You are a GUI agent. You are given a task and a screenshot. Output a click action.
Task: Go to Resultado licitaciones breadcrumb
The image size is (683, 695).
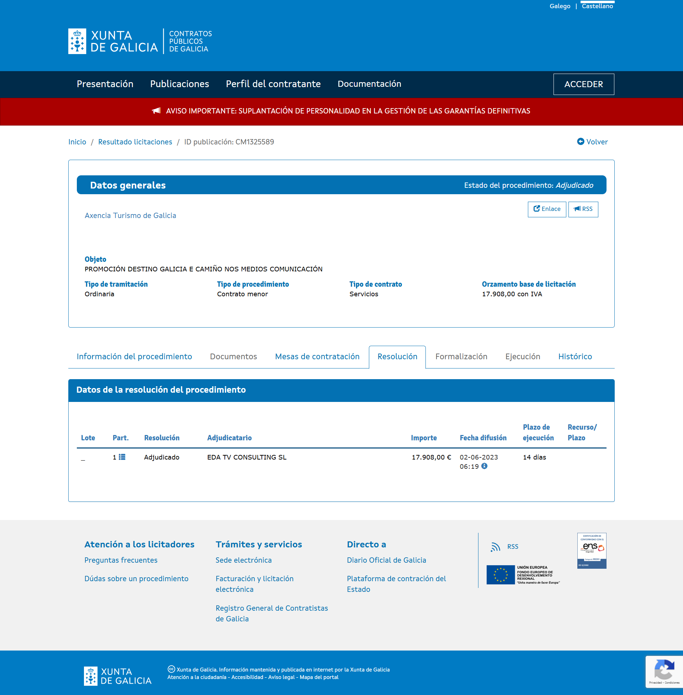(135, 142)
